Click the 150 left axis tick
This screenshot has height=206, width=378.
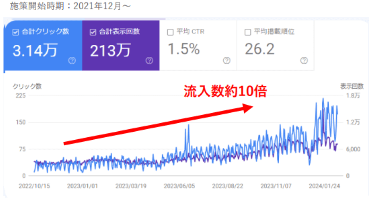[21, 122]
